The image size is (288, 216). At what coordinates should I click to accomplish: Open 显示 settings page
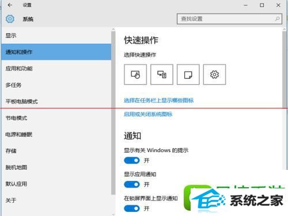point(56,36)
